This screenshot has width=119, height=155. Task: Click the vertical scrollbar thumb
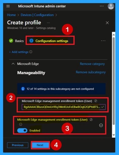(114, 81)
